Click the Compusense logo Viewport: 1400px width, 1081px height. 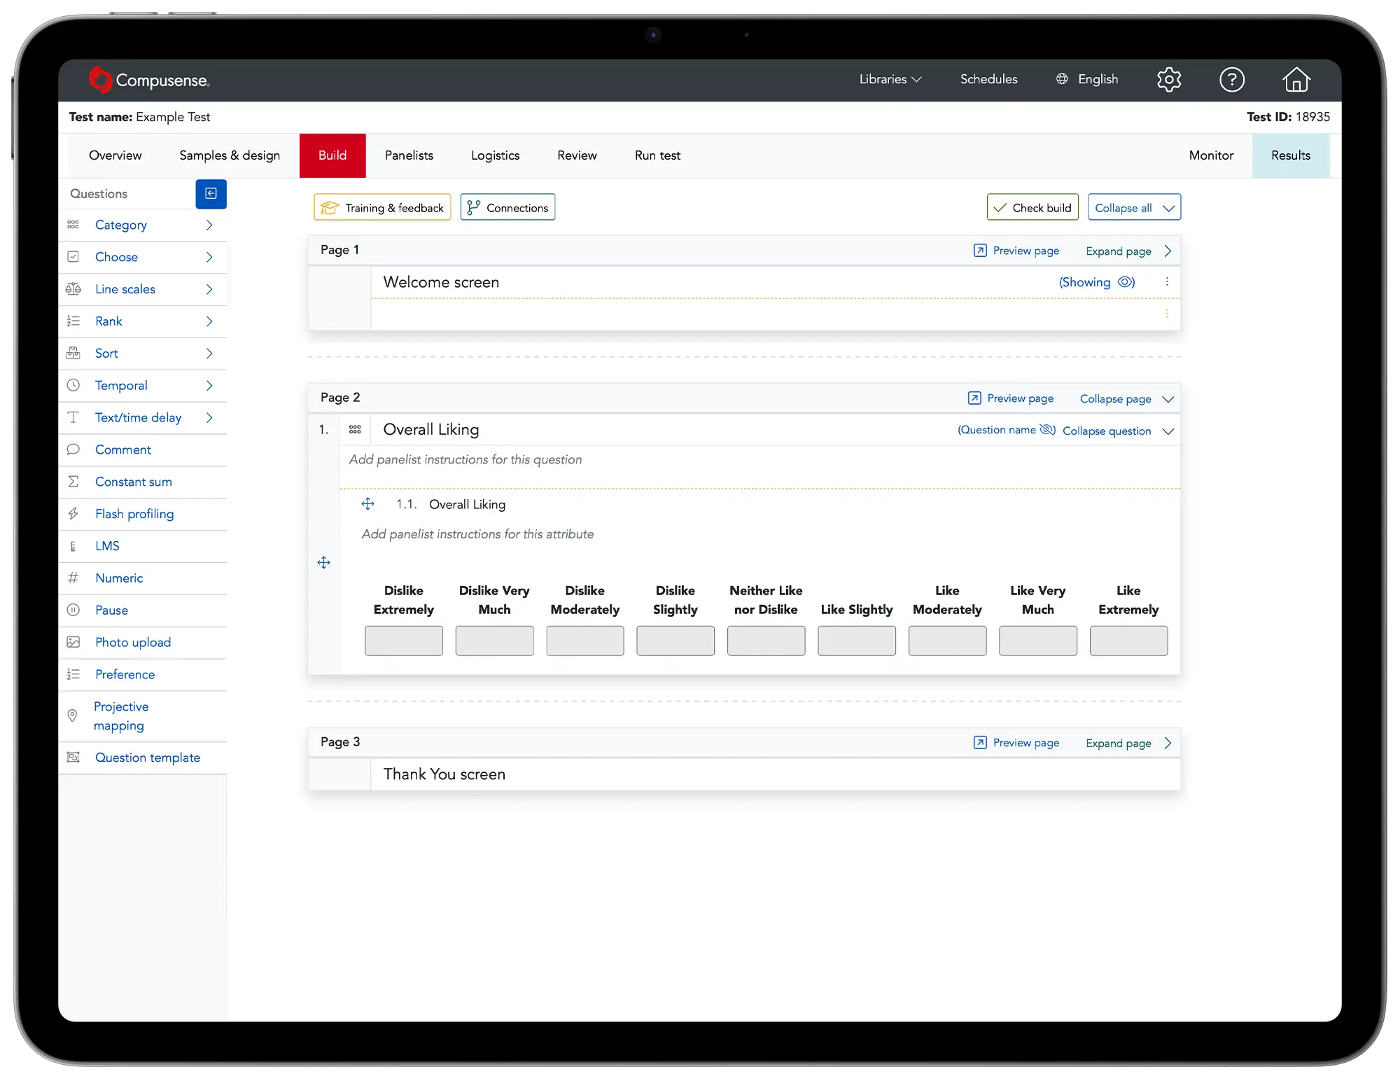point(149,80)
